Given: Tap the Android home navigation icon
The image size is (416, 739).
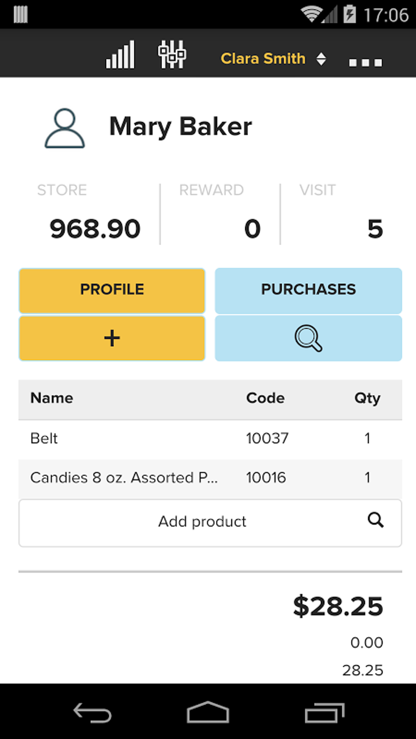Looking at the screenshot, I should (x=208, y=712).
